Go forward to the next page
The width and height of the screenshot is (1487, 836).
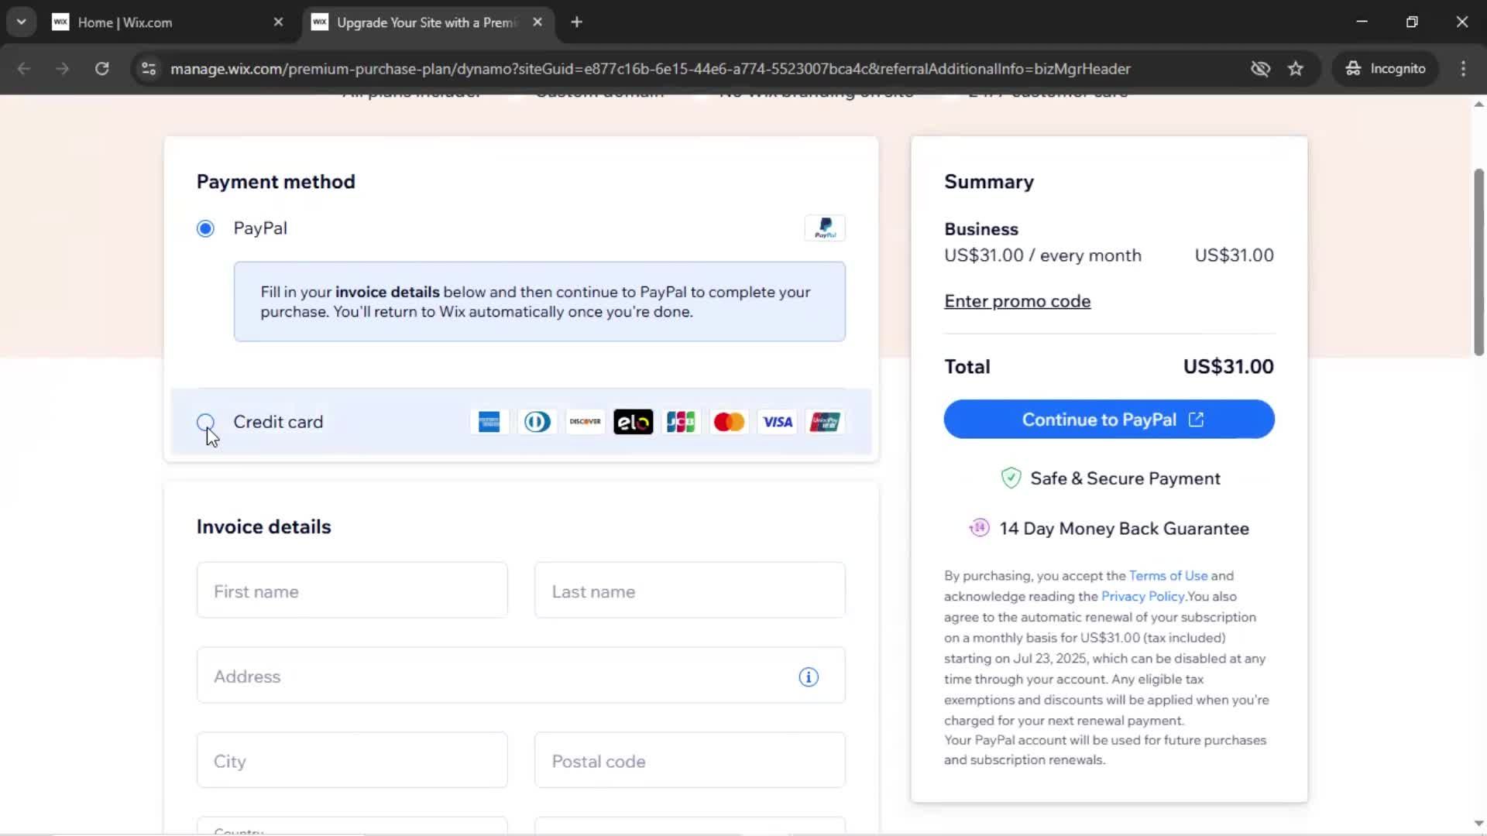63,69
